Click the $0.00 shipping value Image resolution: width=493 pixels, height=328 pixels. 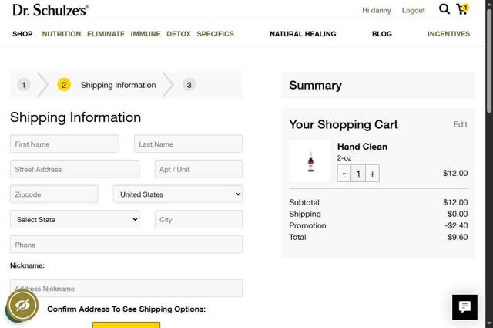pyautogui.click(x=458, y=214)
